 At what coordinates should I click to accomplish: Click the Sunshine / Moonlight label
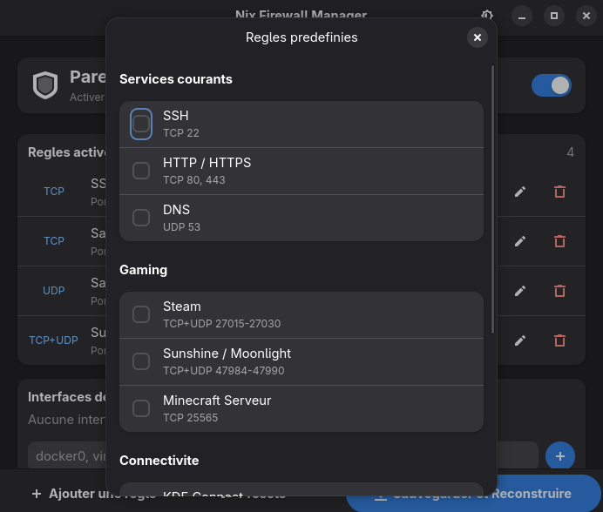[227, 354]
